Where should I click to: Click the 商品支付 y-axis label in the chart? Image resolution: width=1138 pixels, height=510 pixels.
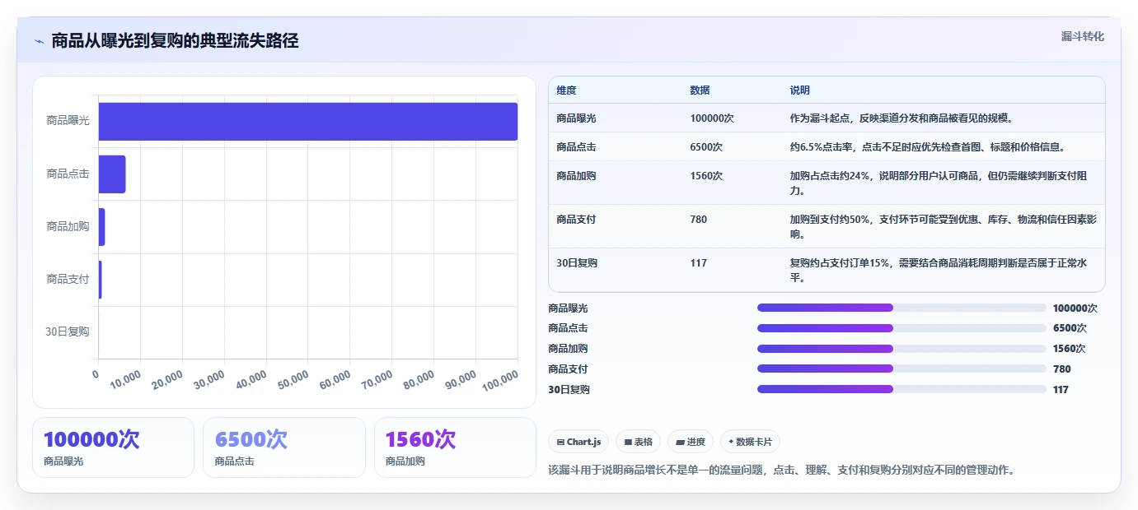(x=68, y=280)
